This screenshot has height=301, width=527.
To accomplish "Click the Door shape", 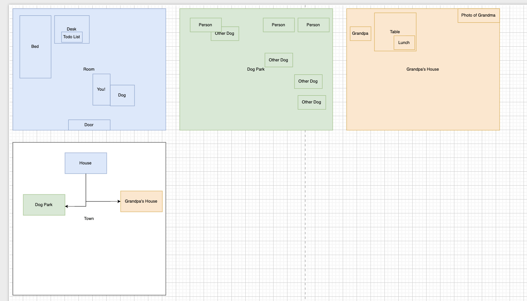I will click(89, 125).
